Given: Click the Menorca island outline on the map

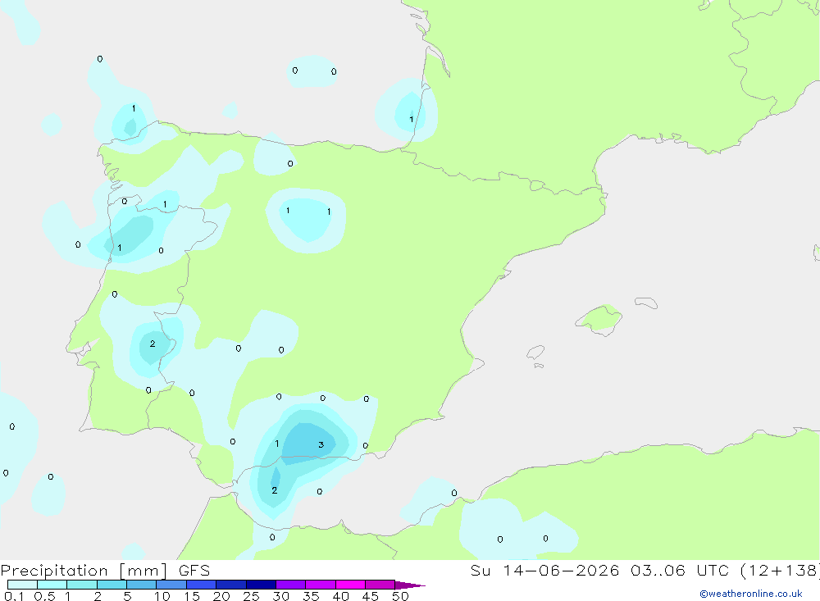Looking at the screenshot, I should click(646, 303).
